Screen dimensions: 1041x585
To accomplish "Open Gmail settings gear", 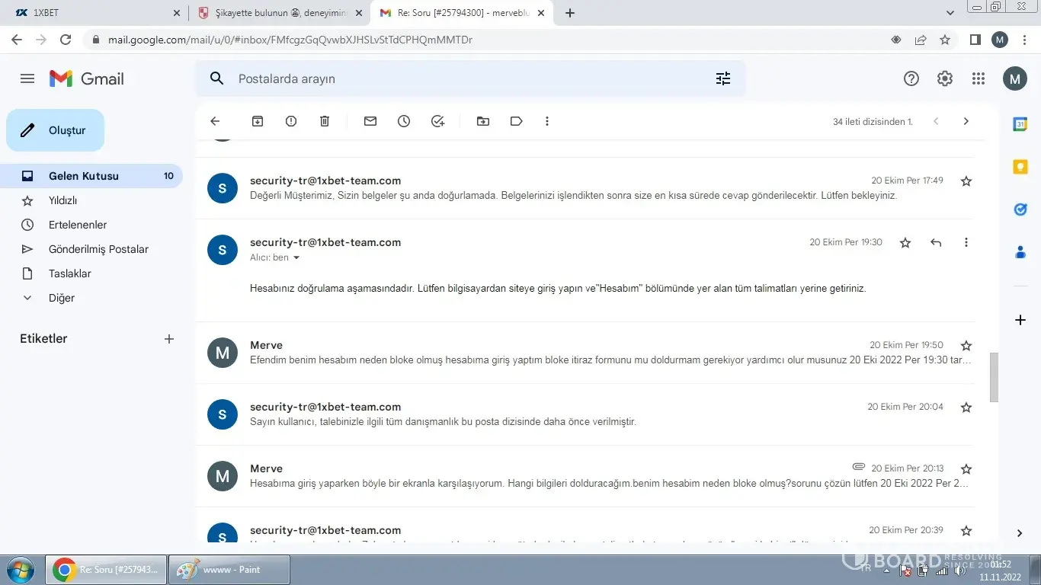I will pyautogui.click(x=945, y=78).
